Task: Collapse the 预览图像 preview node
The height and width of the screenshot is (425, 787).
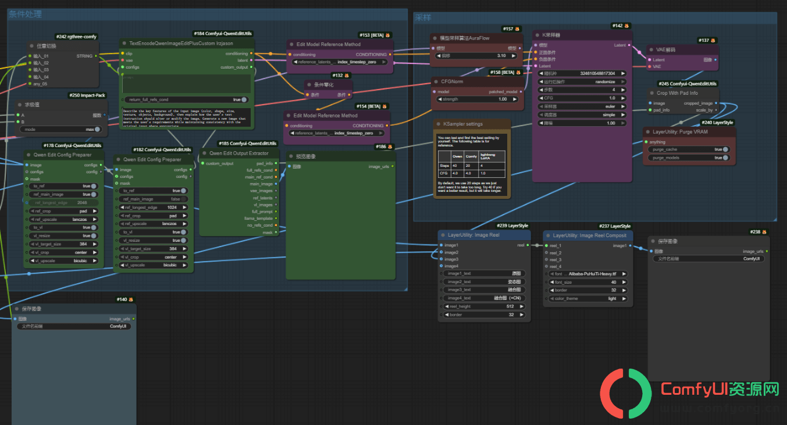Action: [x=291, y=156]
